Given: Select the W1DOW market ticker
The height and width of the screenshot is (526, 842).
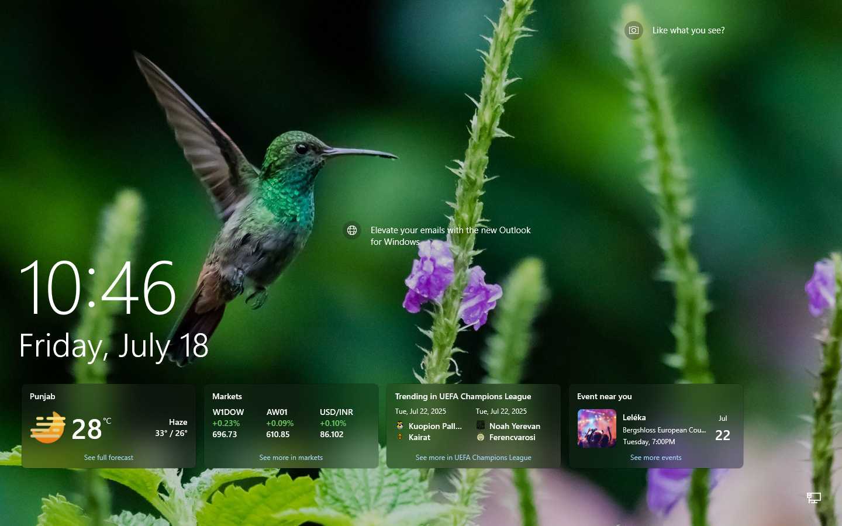Looking at the screenshot, I should (228, 423).
